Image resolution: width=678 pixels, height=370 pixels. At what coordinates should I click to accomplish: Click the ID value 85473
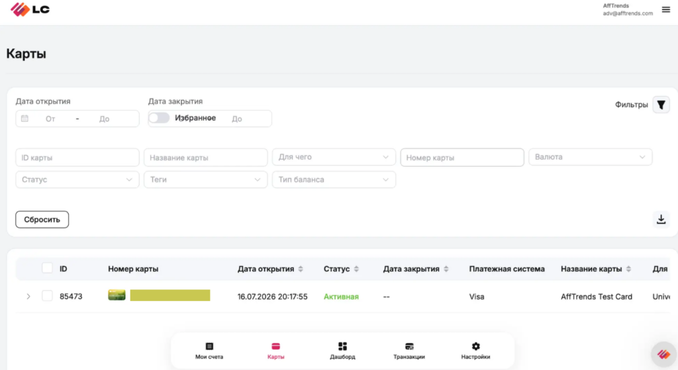click(x=71, y=297)
